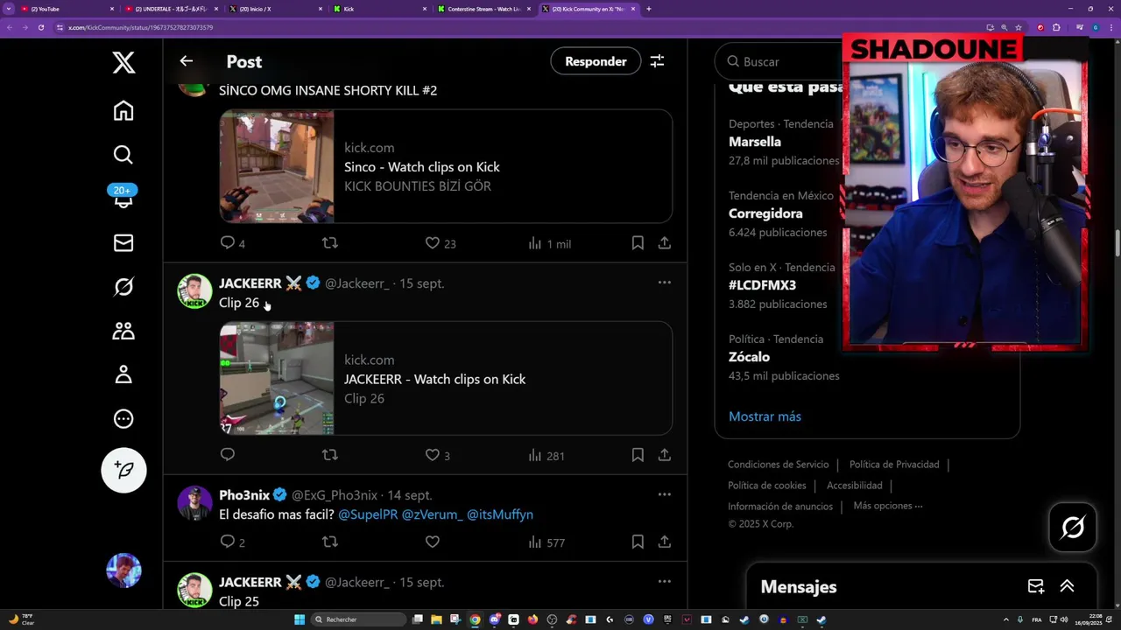The image size is (1121, 630).
Task: Open more menu on Pho3nix post
Action: [x=665, y=494]
